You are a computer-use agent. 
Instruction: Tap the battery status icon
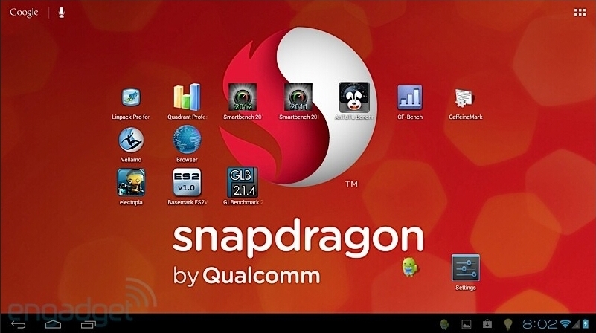pyautogui.click(x=586, y=324)
